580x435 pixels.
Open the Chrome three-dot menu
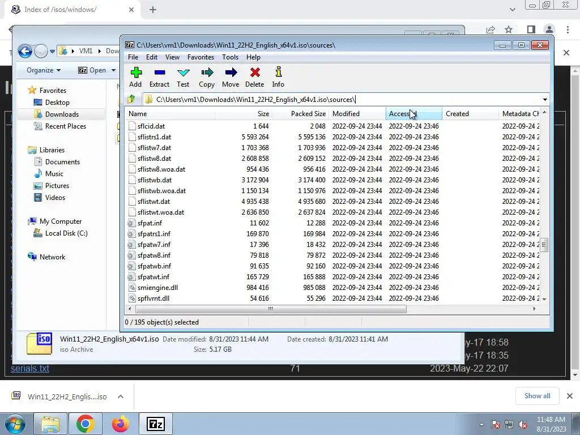tap(568, 29)
